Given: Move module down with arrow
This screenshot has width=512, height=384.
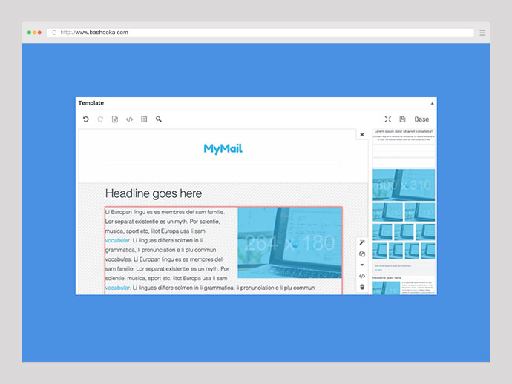Looking at the screenshot, I should 362,265.
